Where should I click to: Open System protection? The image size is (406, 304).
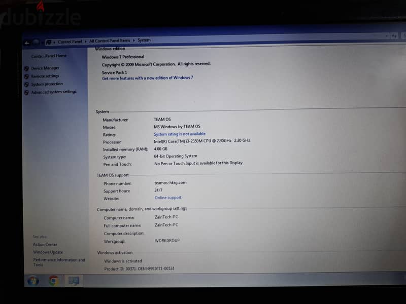pos(47,84)
